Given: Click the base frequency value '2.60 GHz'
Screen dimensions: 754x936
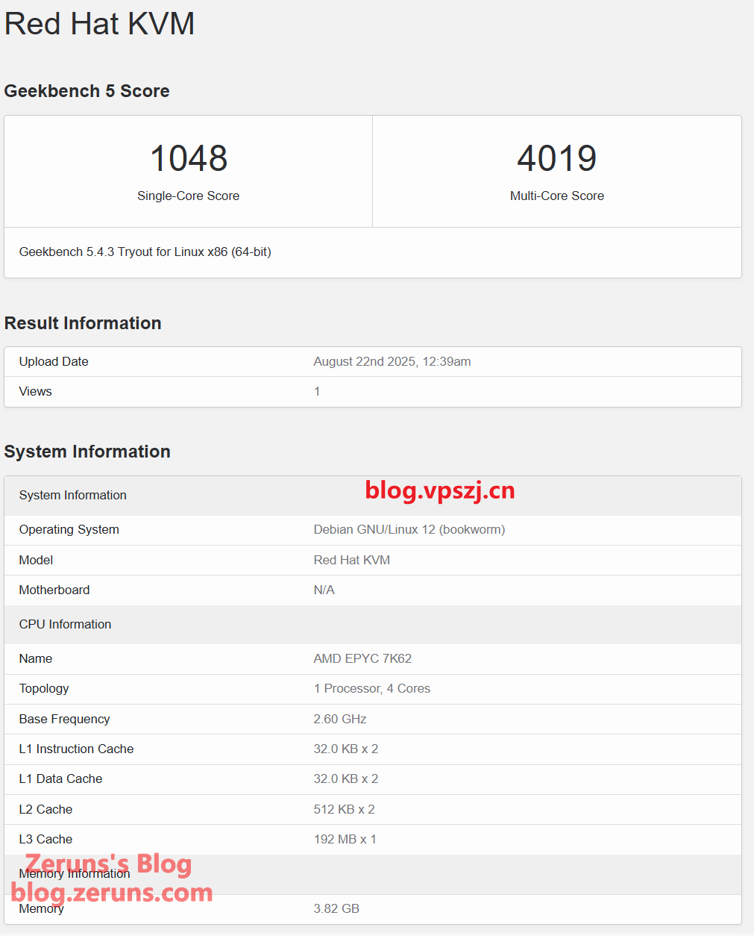Looking at the screenshot, I should [340, 719].
